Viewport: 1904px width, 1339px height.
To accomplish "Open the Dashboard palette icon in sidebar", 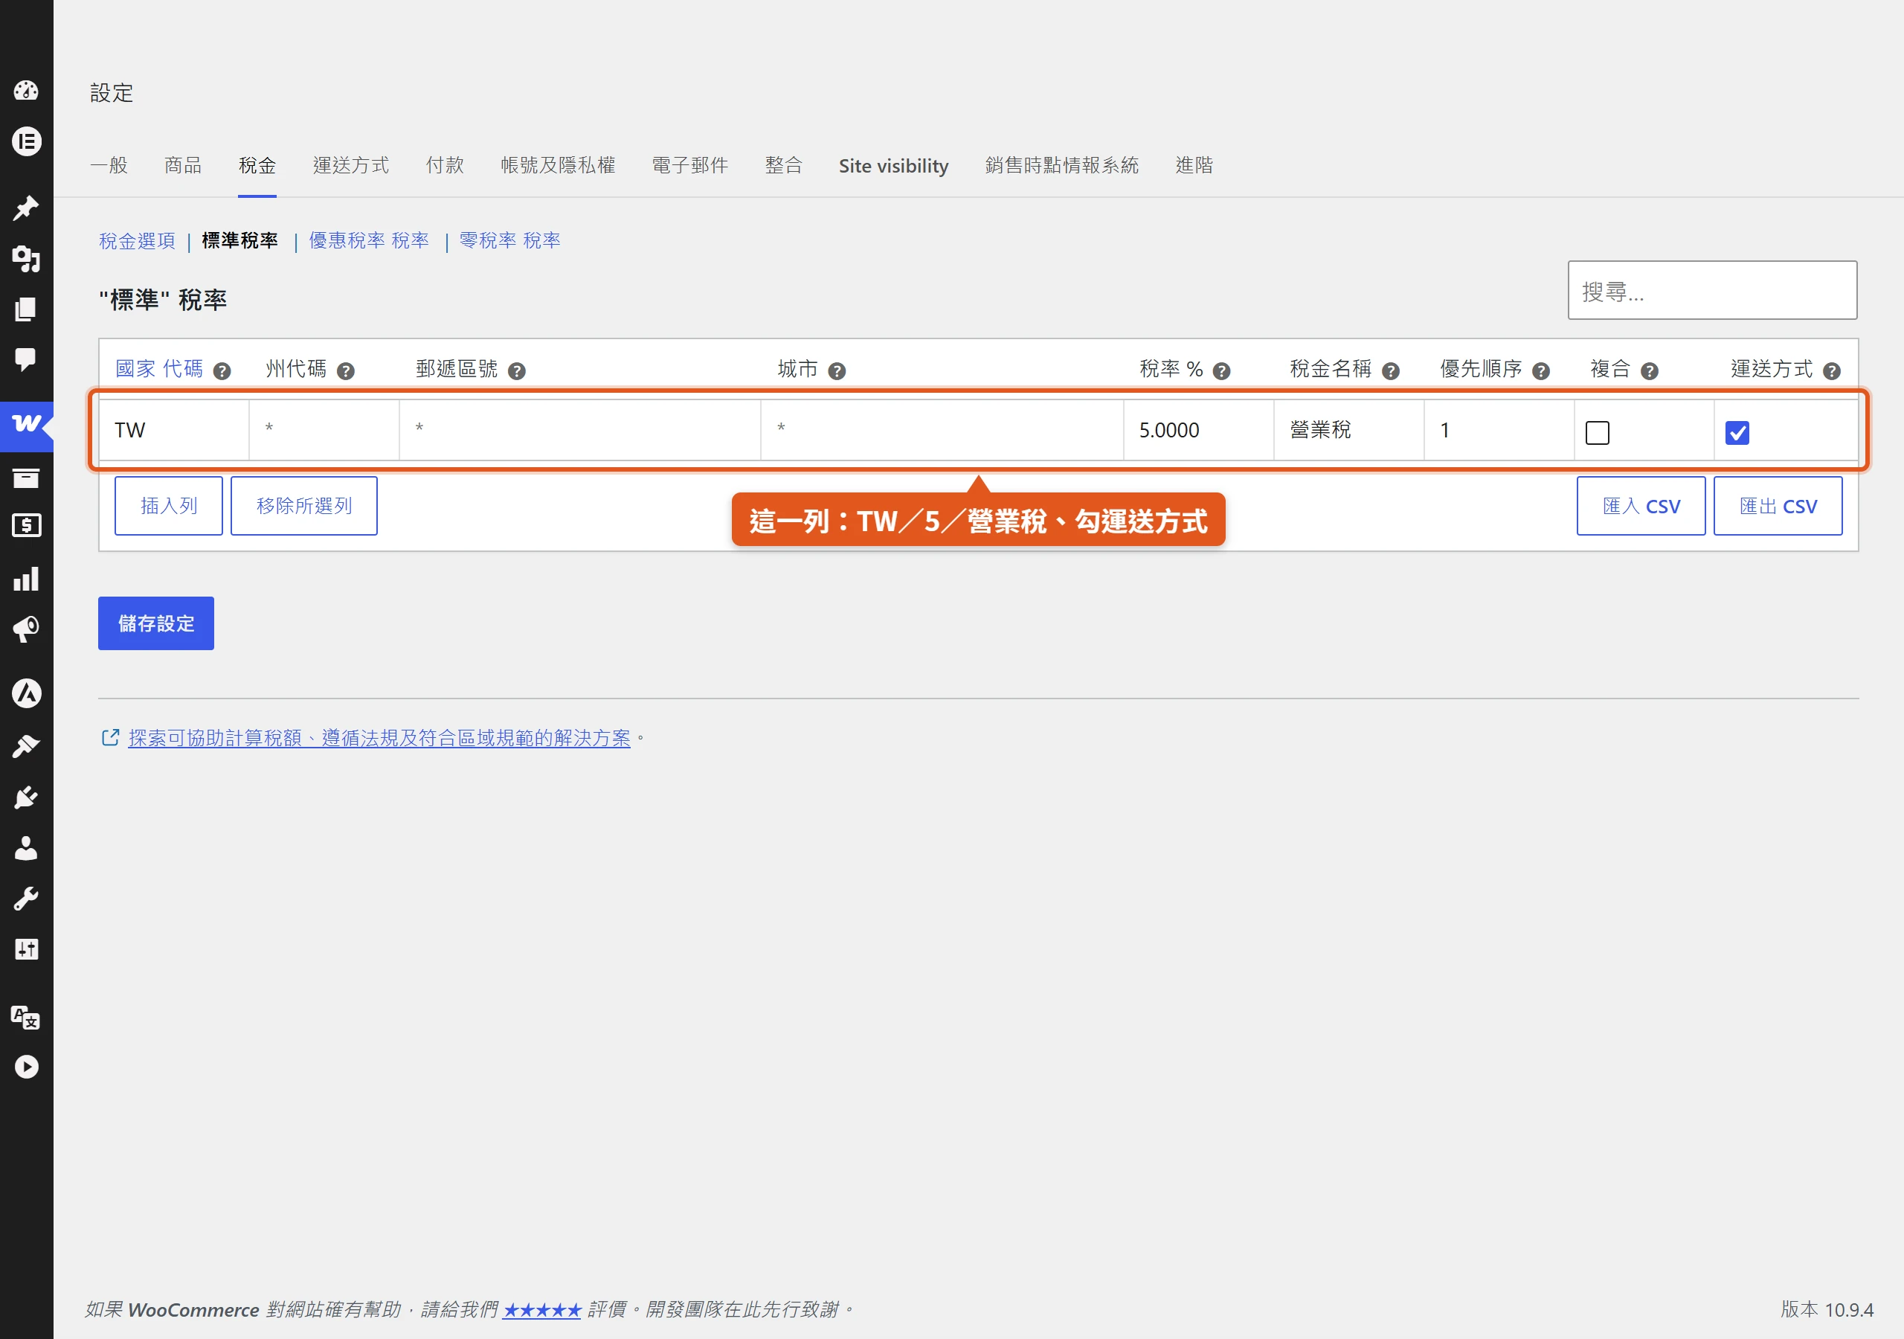I will (x=26, y=91).
